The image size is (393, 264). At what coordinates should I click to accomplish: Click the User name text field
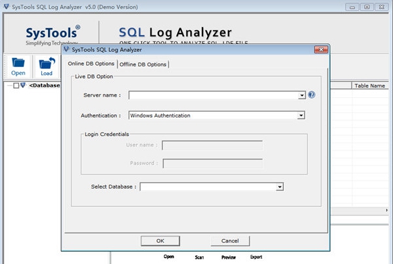212,146
